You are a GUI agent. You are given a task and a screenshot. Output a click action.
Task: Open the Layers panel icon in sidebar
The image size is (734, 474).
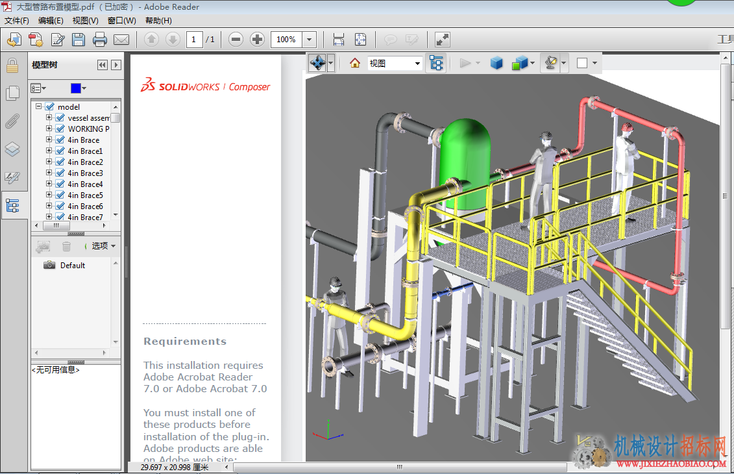[12, 149]
